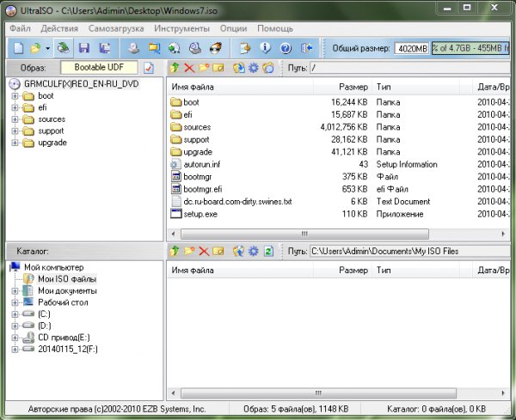The height and width of the screenshot is (420, 516).
Task: Select Мои ISO файлы in the catalog tree
Action: click(x=67, y=279)
